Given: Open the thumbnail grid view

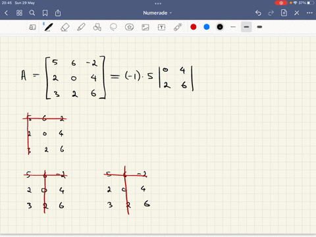Looking at the screenshot, I should [x=19, y=13].
